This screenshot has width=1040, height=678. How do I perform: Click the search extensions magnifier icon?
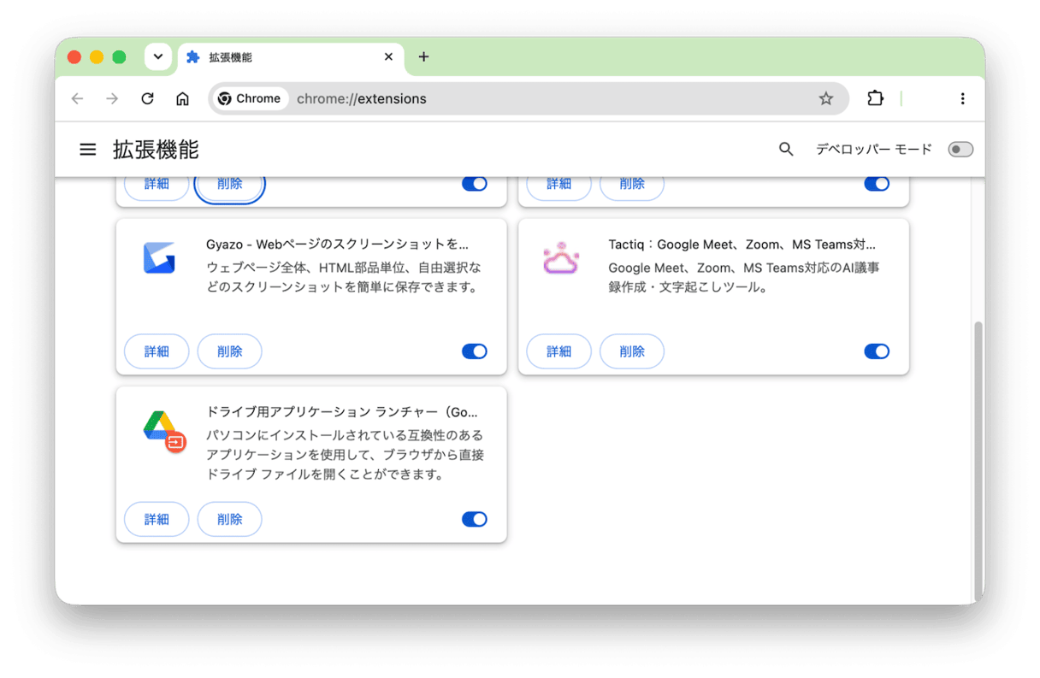tap(786, 150)
